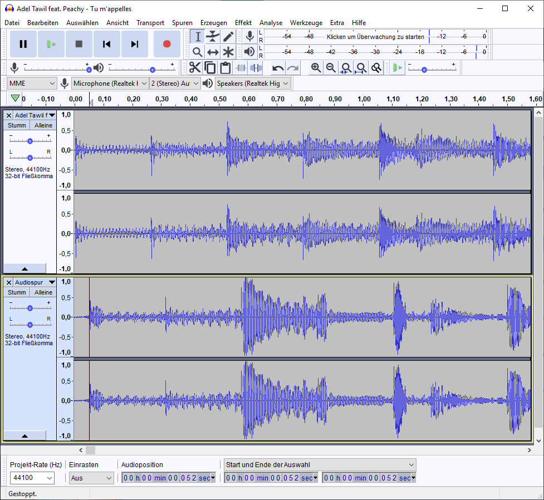This screenshot has width=544, height=500.
Task: Click the Zoom In magnifier icon
Action: pos(316,68)
